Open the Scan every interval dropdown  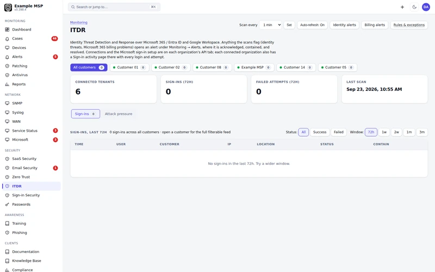270,25
